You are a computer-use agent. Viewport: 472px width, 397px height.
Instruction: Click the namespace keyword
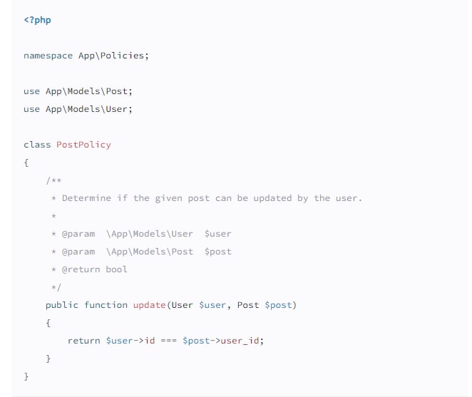click(x=48, y=56)
